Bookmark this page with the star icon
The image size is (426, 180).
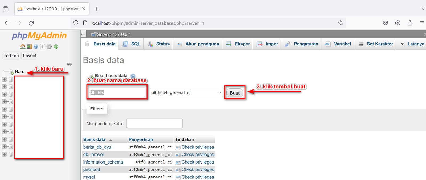(x=341, y=23)
